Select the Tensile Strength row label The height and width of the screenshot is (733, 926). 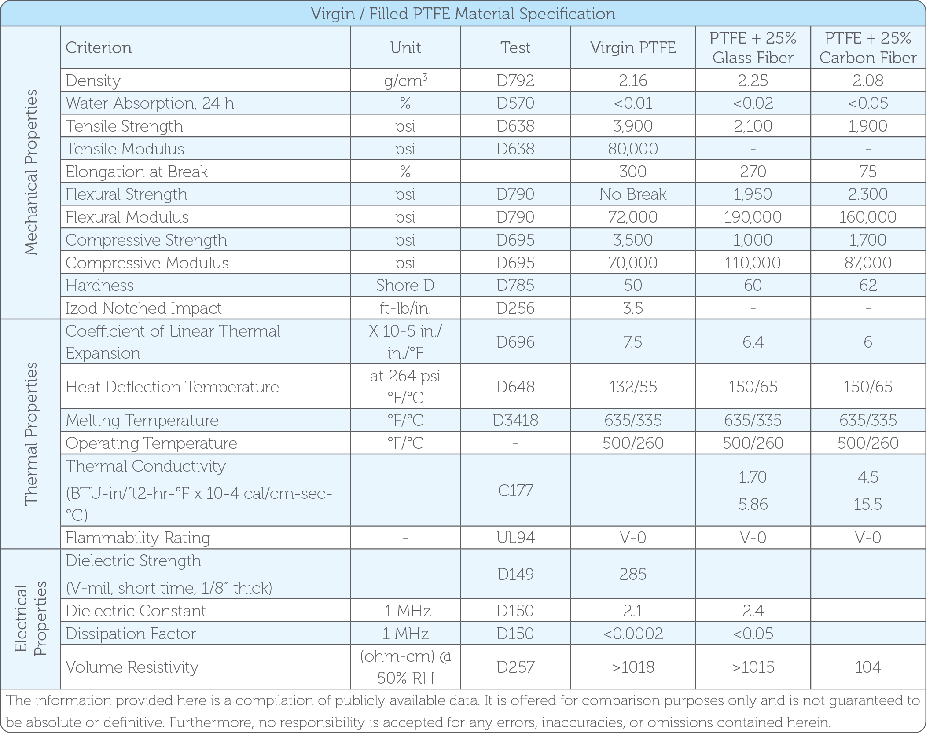125,126
